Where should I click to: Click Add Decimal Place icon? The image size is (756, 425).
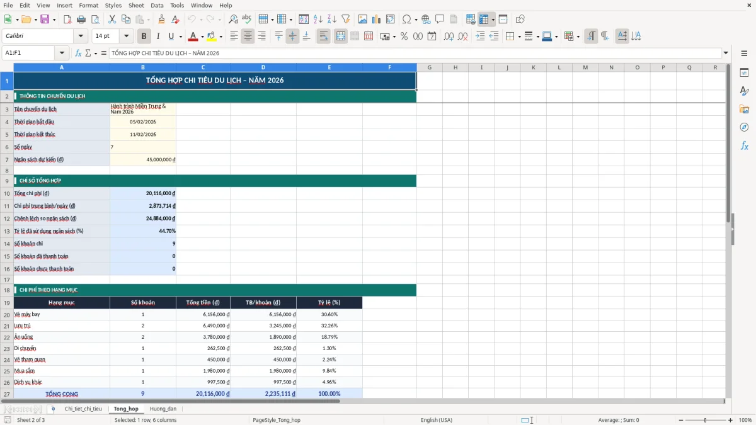pyautogui.click(x=449, y=37)
